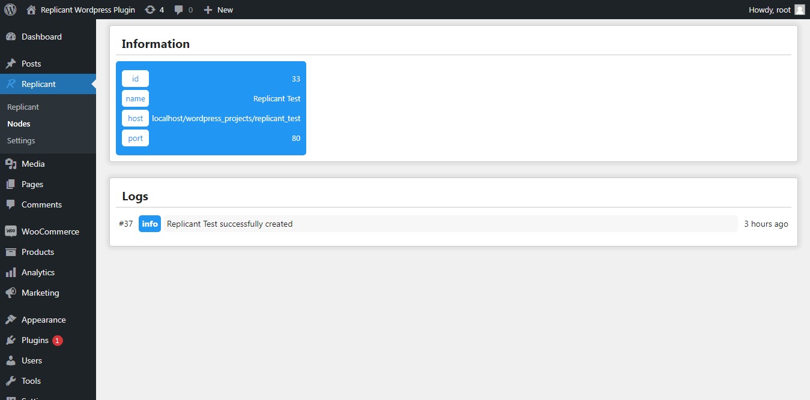The image size is (810, 400).
Task: Click the New link in admin bar
Action: point(225,10)
